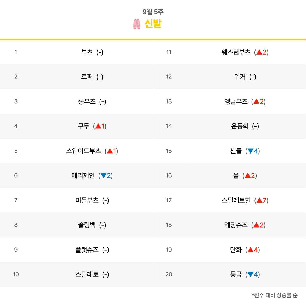Select the 슬링백 keyword

pyautogui.click(x=87, y=225)
